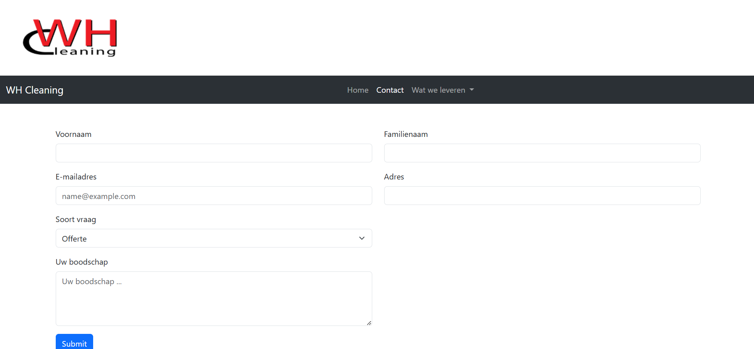
Task: Go to the Home page
Action: point(357,90)
